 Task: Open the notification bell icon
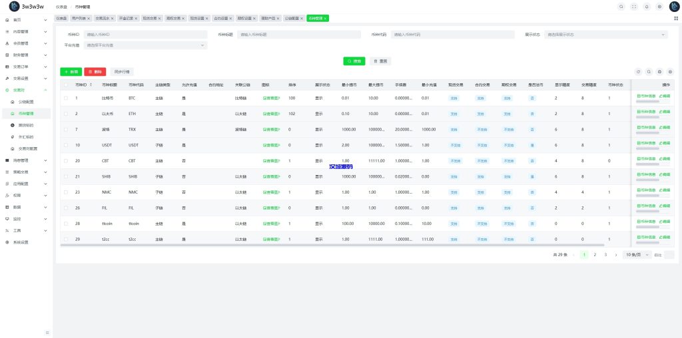tap(647, 7)
